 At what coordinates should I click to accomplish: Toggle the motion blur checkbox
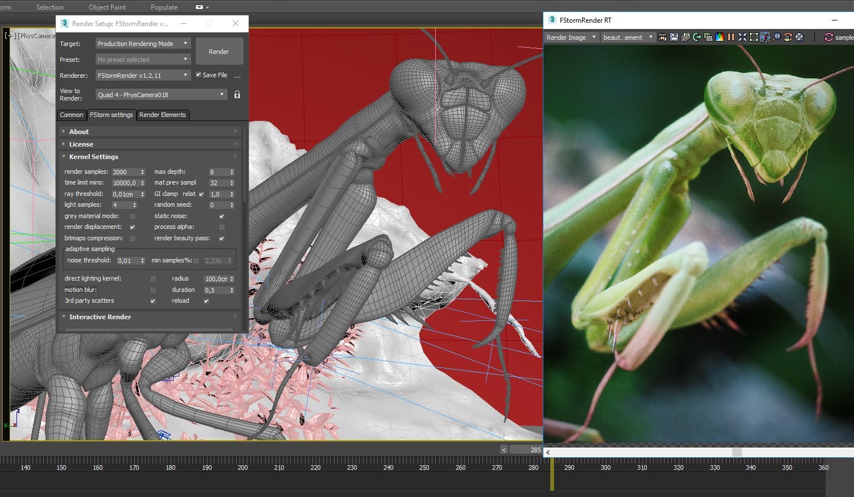click(x=152, y=290)
